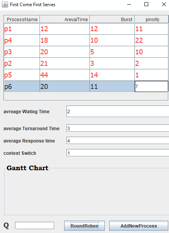Click the AddNewProcess button
This screenshot has width=169, height=233.
pyautogui.click(x=139, y=226)
